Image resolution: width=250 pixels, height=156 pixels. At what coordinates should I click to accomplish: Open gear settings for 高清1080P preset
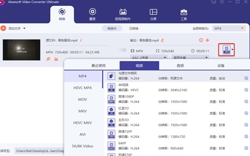click(x=246, y=101)
